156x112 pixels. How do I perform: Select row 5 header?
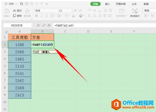pyautogui.click(x=5, y=66)
